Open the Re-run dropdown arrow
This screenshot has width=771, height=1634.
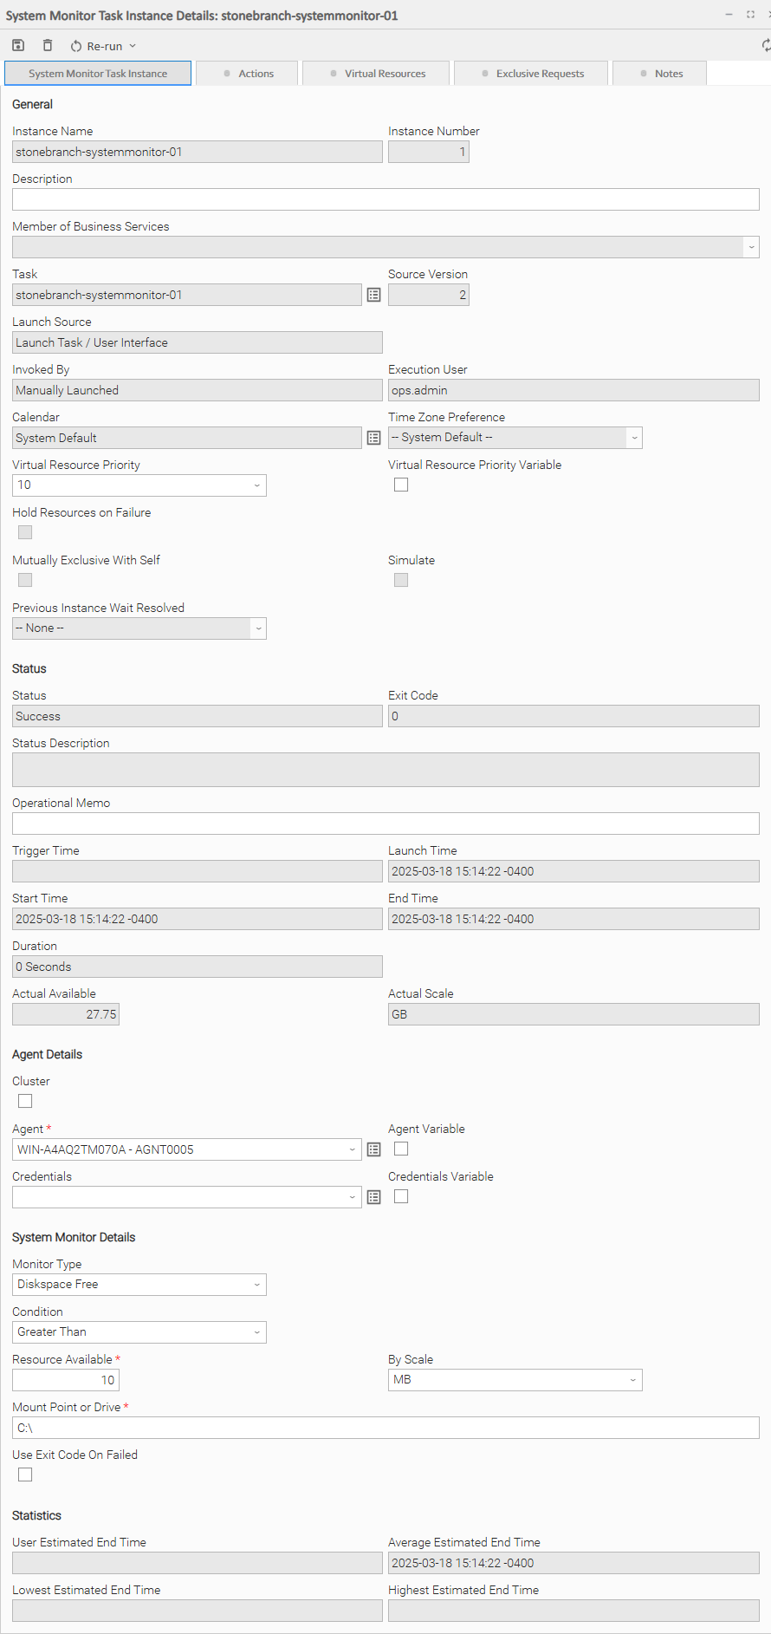pyautogui.click(x=133, y=46)
